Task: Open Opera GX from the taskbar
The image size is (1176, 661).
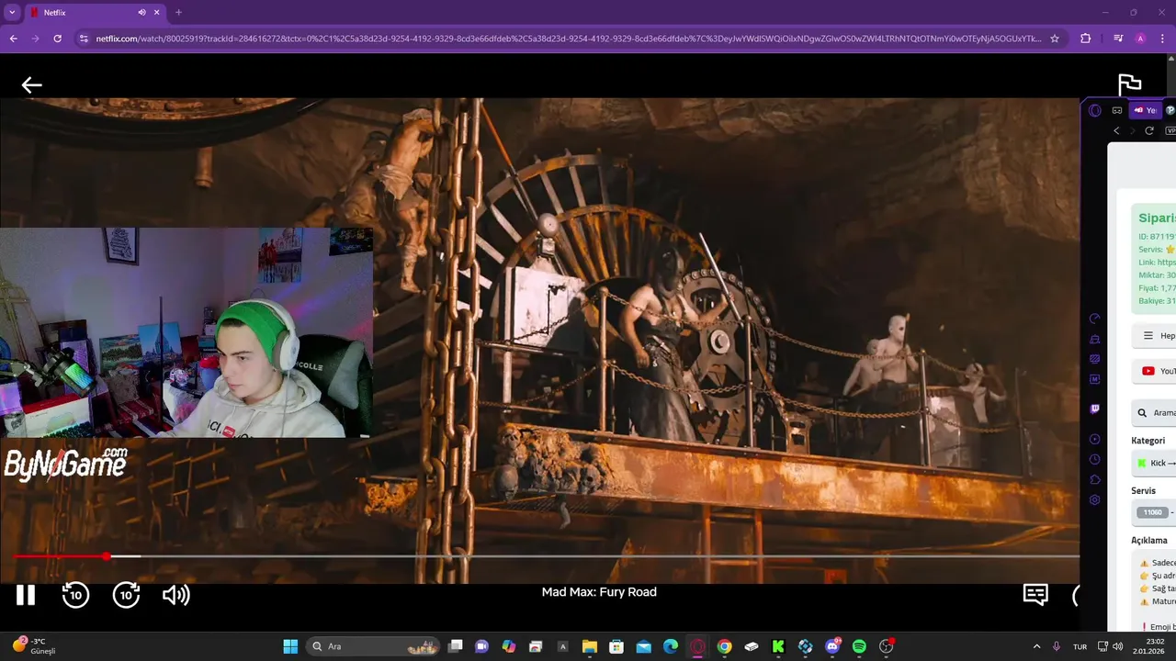Action: pos(697,646)
